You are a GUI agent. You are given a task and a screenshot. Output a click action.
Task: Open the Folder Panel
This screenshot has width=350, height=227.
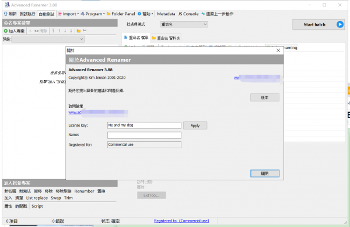point(121,14)
